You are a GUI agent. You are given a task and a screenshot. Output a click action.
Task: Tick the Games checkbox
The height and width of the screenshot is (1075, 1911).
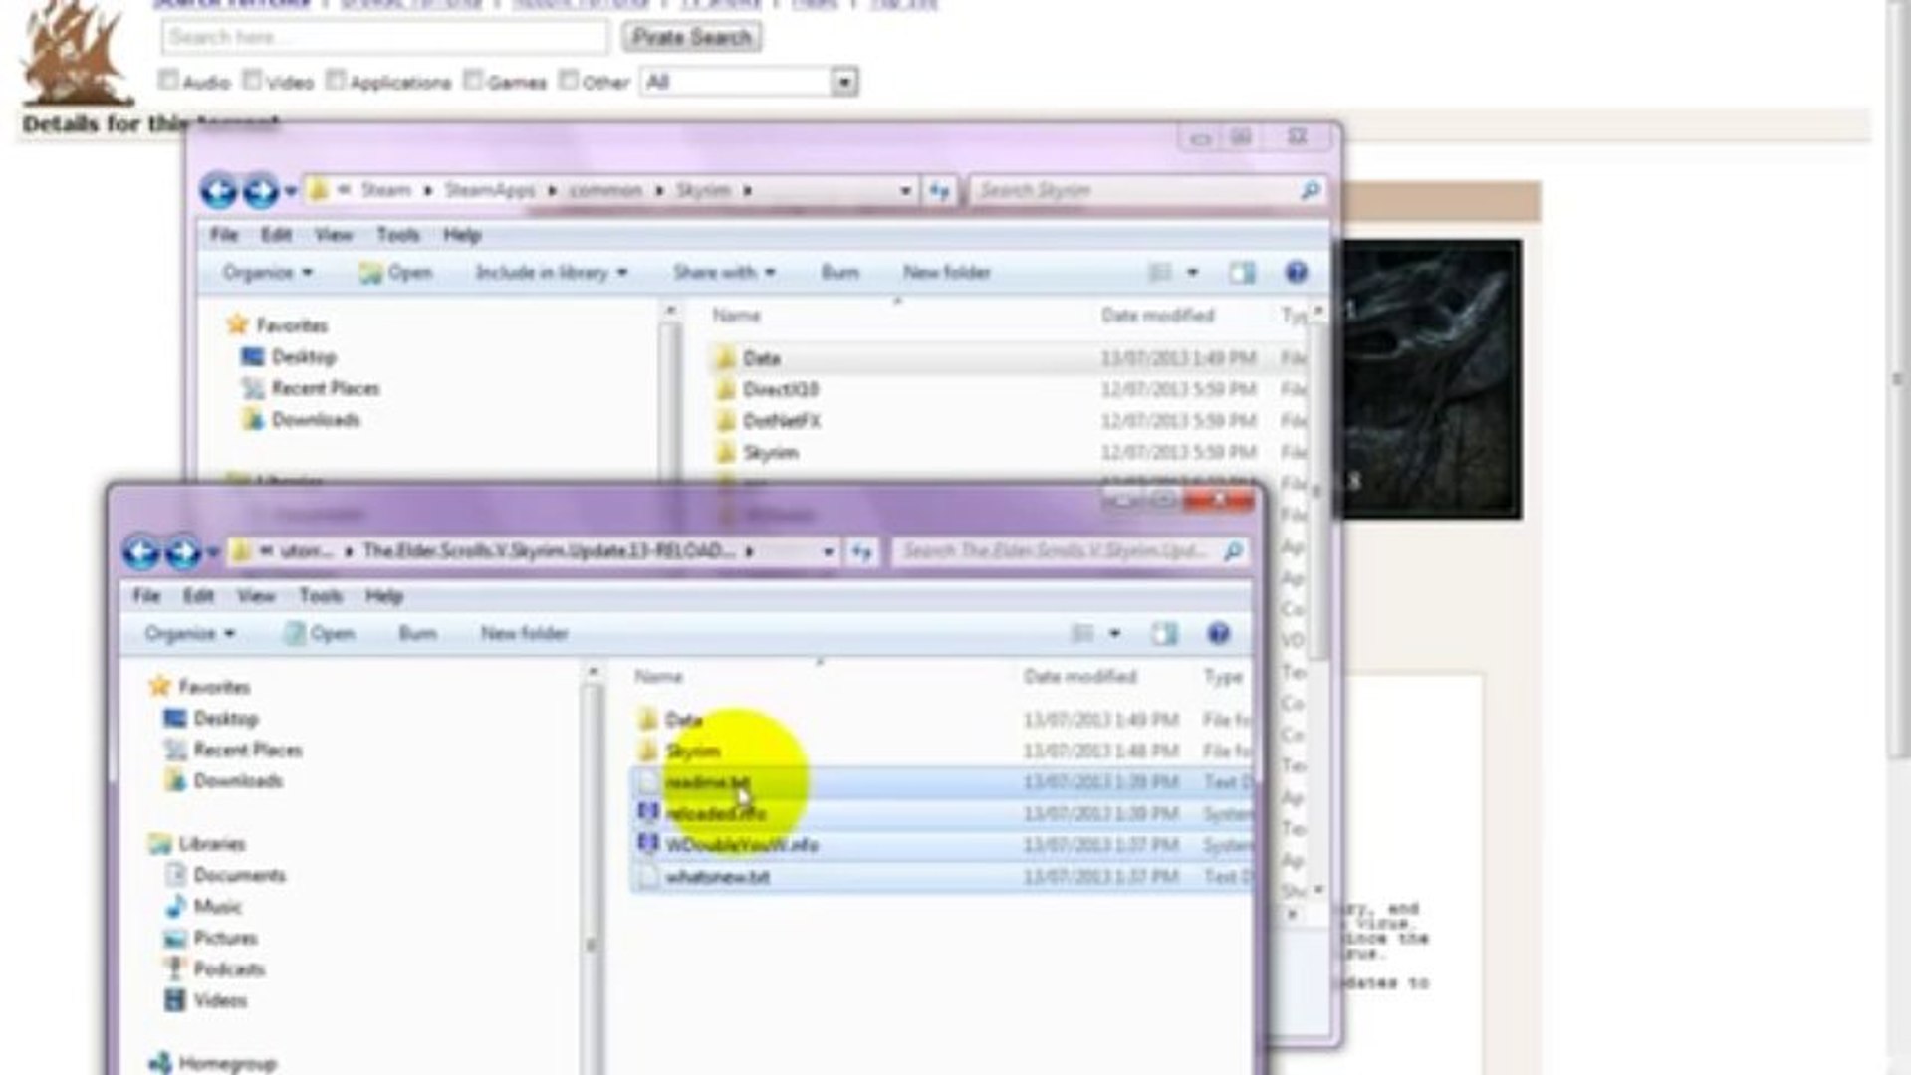pos(473,80)
